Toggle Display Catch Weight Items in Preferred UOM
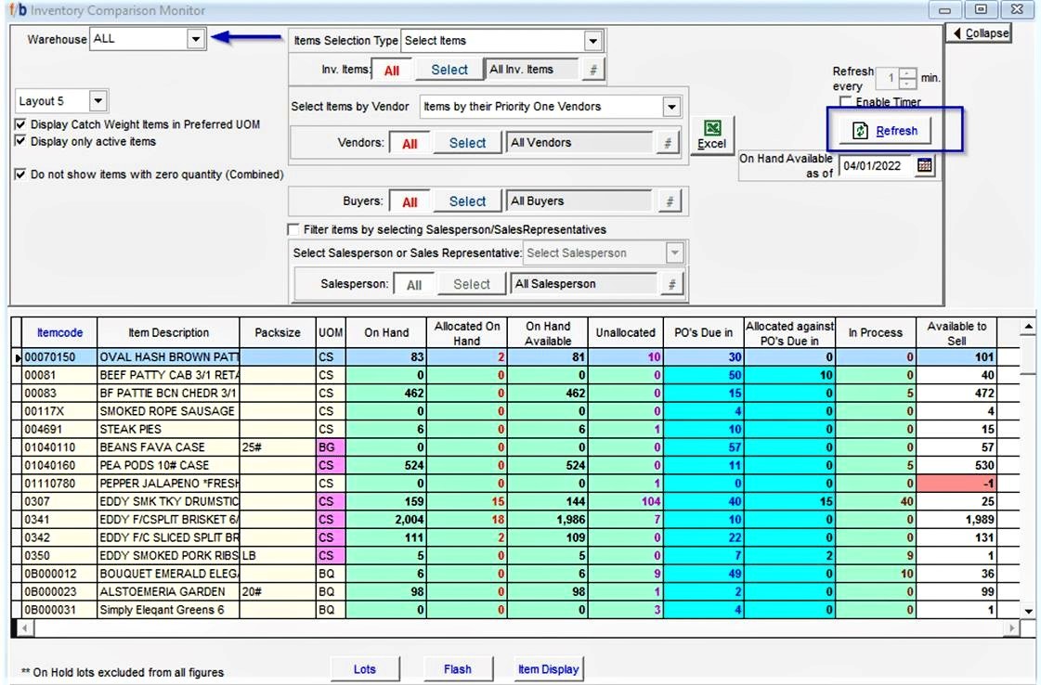 point(21,124)
